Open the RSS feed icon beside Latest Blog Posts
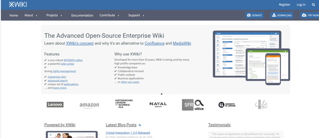Image resolution: width=319 pixels, height=138 pixels. [140, 125]
